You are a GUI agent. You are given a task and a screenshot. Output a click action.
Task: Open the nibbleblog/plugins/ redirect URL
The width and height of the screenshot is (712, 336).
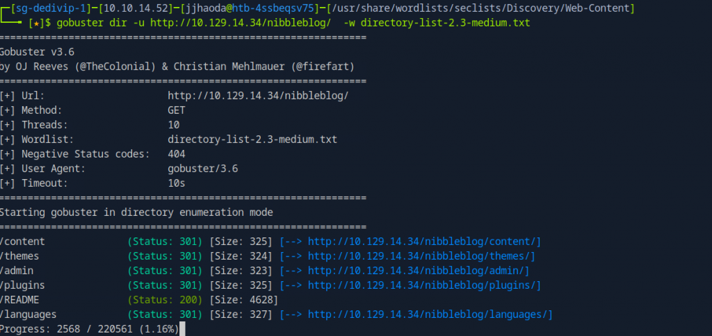422,285
